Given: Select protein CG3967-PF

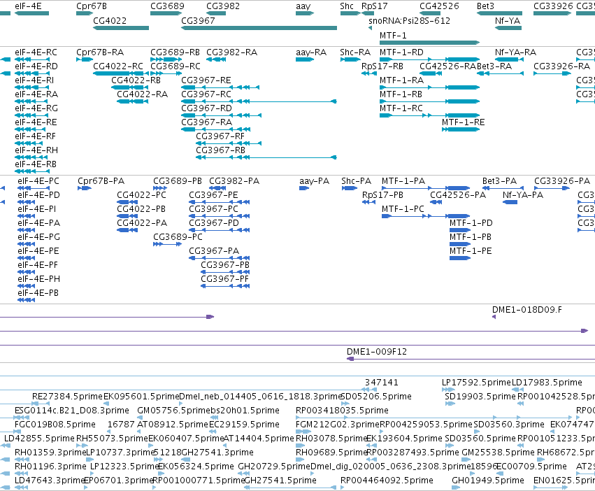Looking at the screenshot, I should pyautogui.click(x=224, y=279).
